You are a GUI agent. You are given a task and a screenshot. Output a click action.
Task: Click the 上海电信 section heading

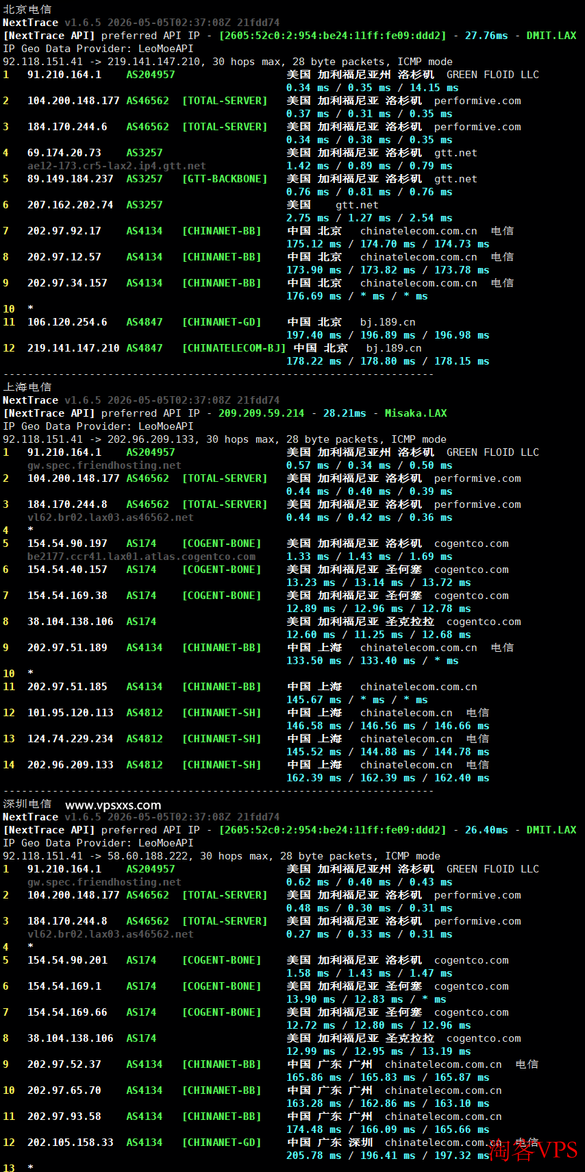point(27,387)
